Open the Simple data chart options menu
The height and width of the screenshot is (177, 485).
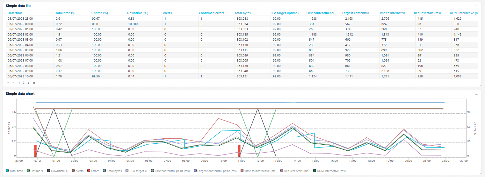476,94
